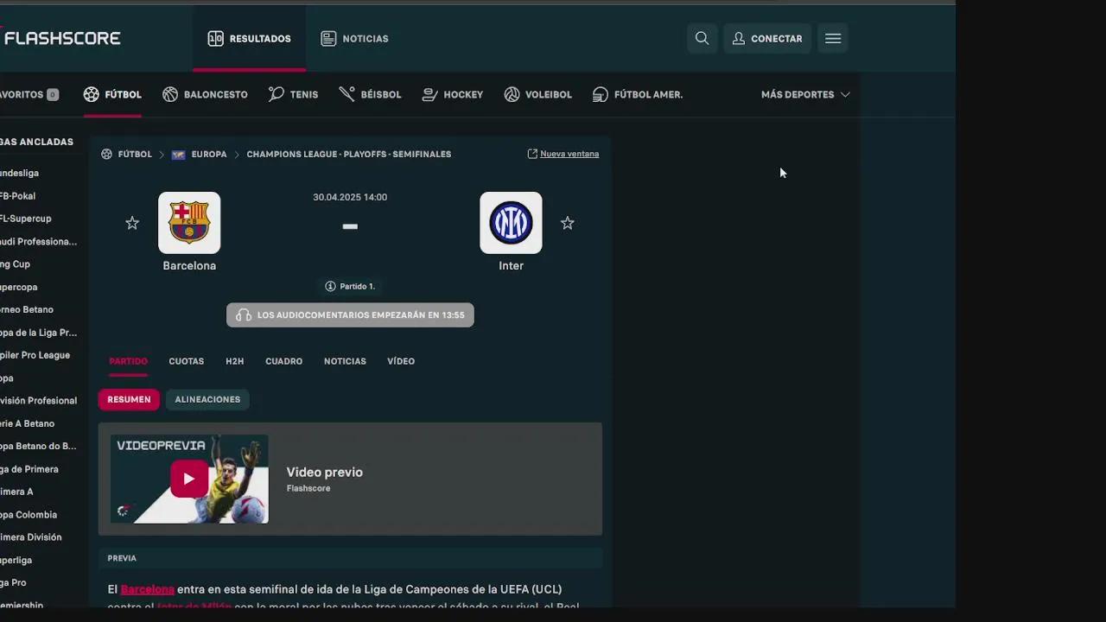Viewport: 1106px width, 622px height.
Task: Switch to the Cuadro tab
Action: [x=284, y=361]
